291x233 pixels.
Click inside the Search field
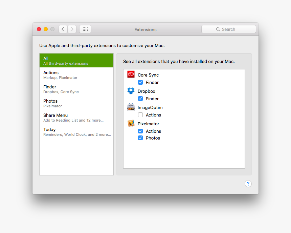tap(229, 29)
